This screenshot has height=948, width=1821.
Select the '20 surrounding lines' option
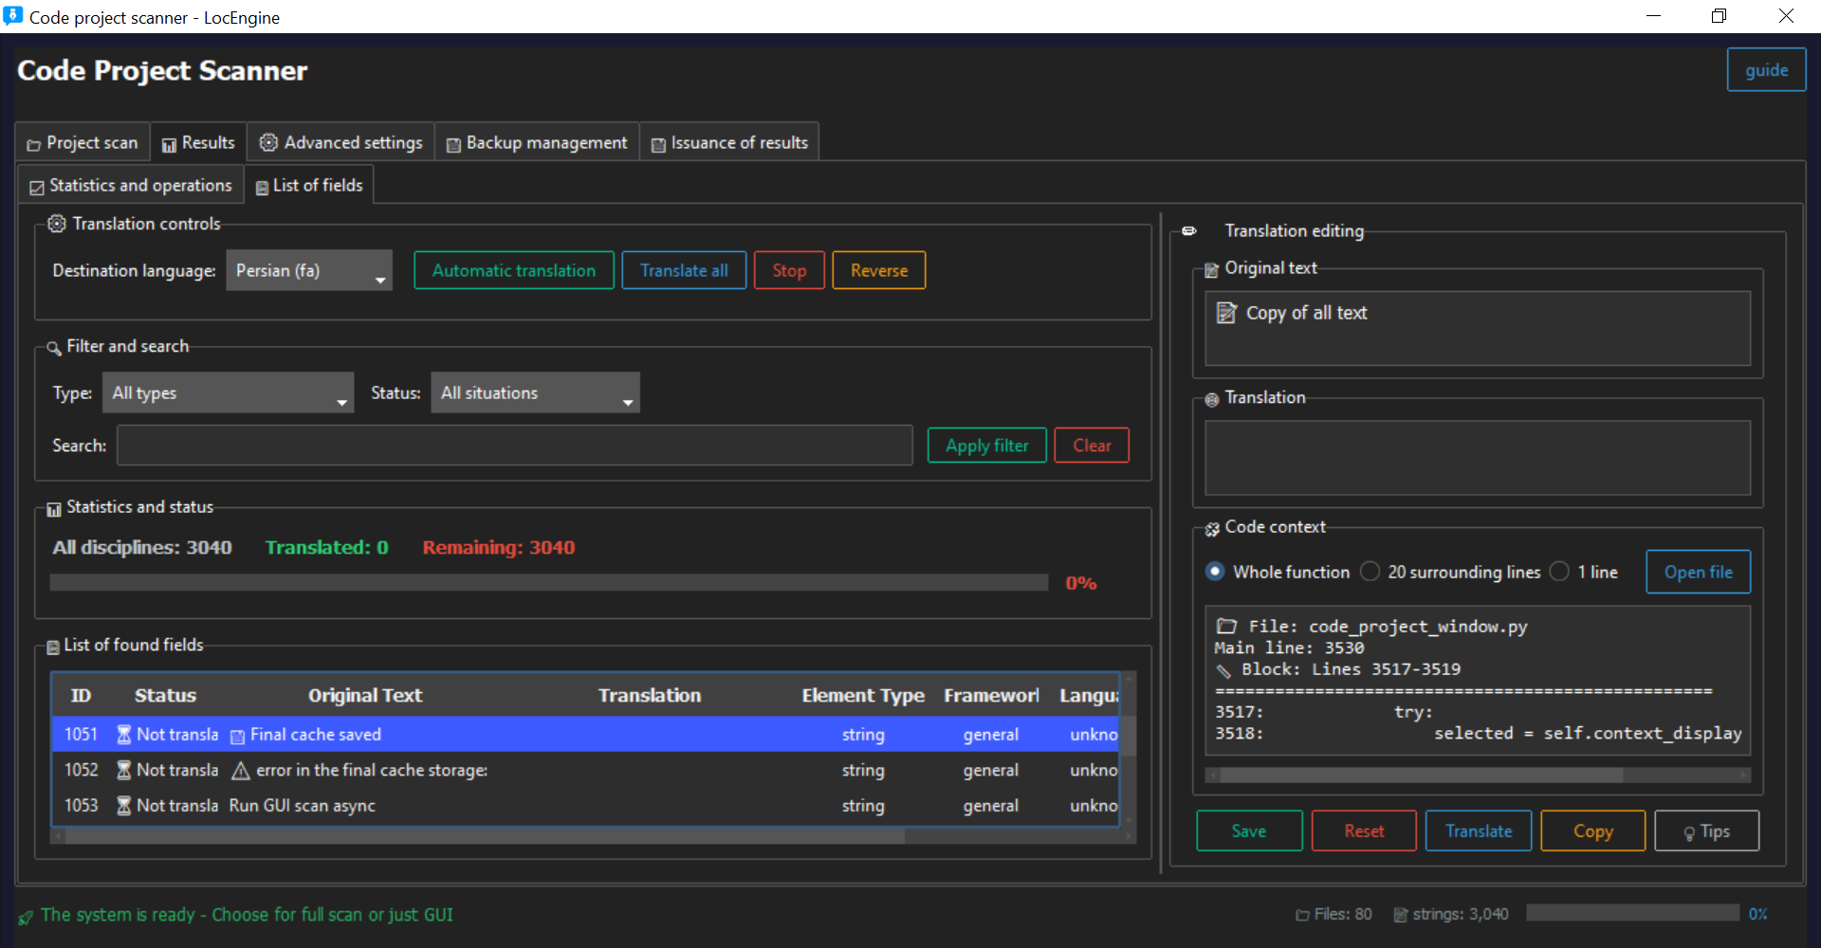point(1370,572)
